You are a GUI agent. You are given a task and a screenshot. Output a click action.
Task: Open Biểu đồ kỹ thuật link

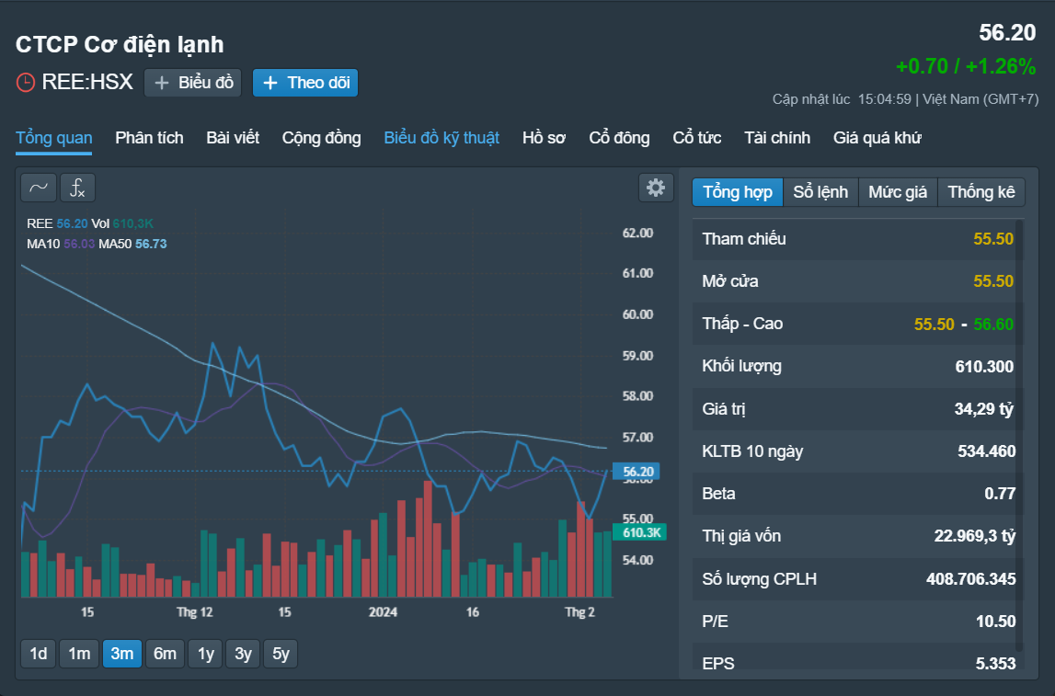[x=441, y=138]
